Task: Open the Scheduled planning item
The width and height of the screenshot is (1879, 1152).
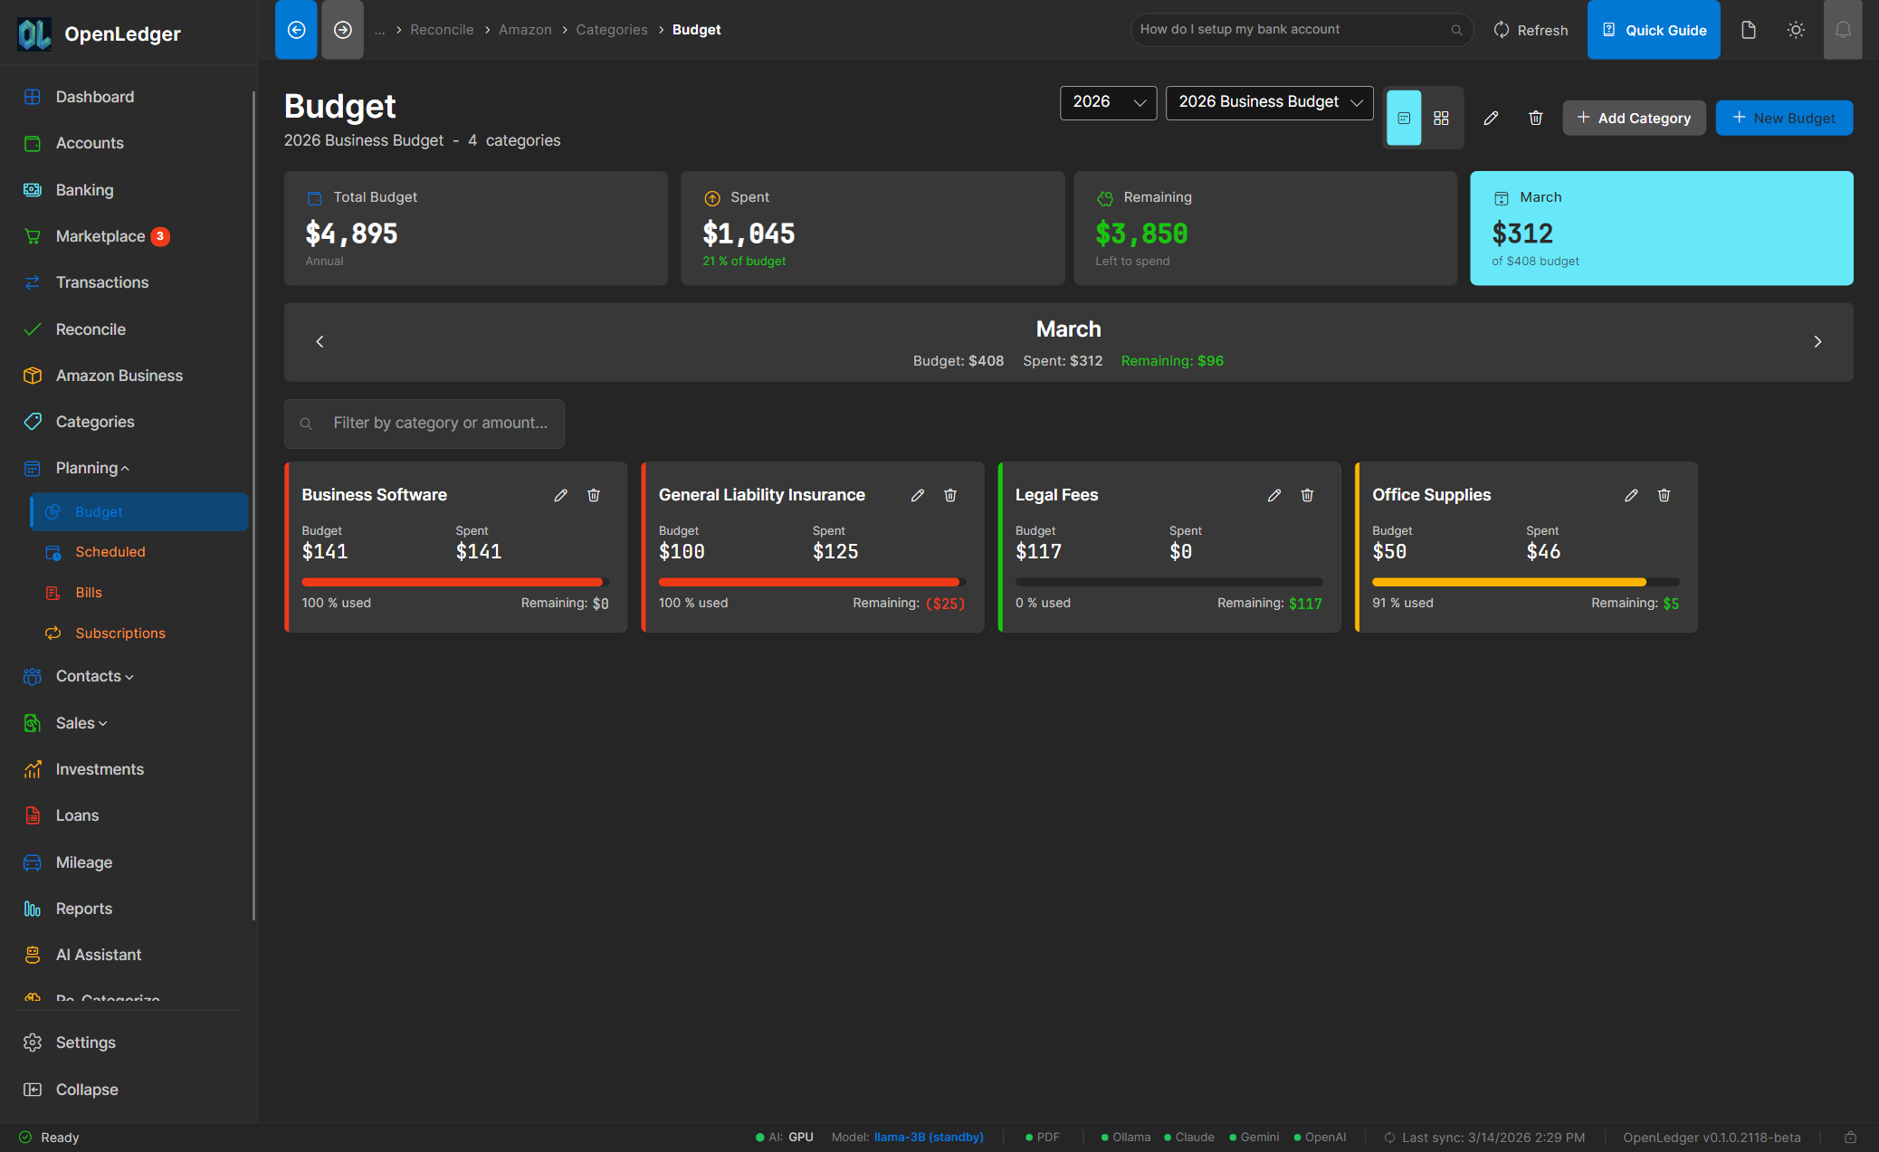Action: click(110, 551)
